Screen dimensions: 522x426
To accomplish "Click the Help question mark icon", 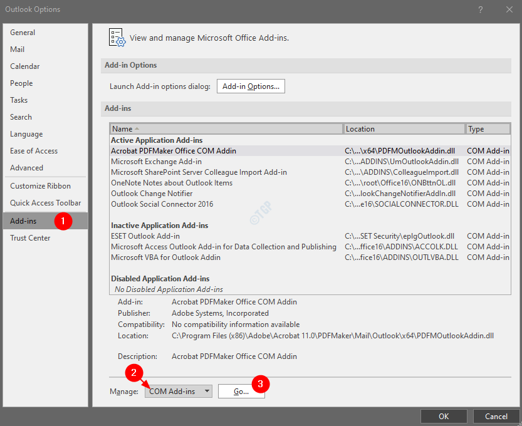I will 481,9.
